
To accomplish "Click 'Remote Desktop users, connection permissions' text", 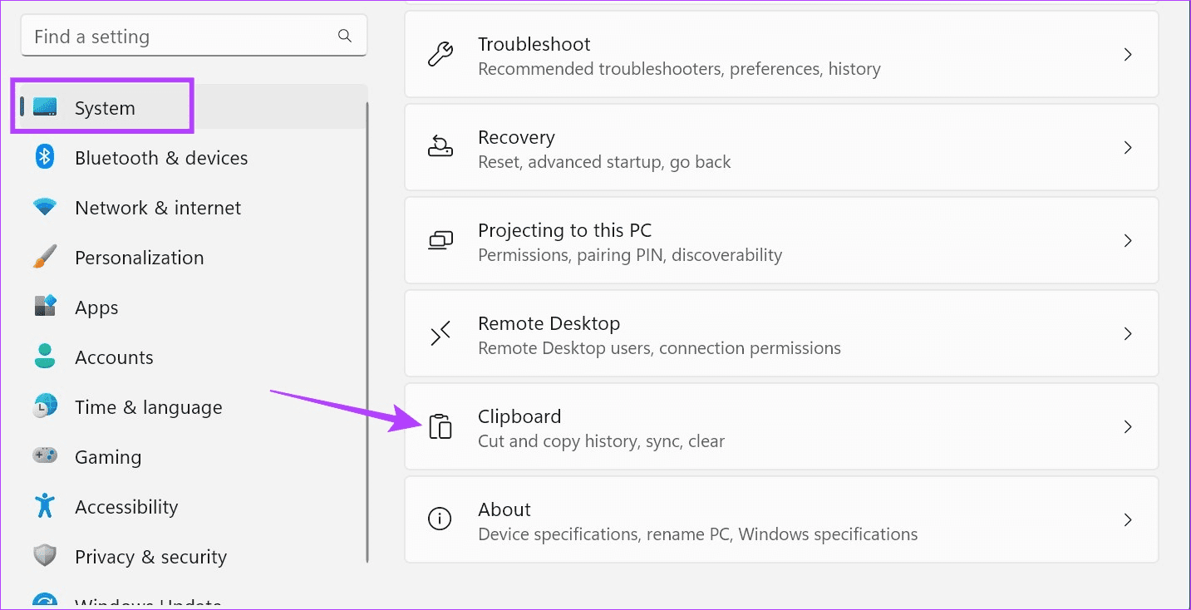I will click(x=659, y=348).
